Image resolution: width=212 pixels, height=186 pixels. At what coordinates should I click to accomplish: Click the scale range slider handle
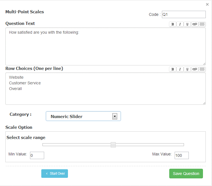(113, 145)
